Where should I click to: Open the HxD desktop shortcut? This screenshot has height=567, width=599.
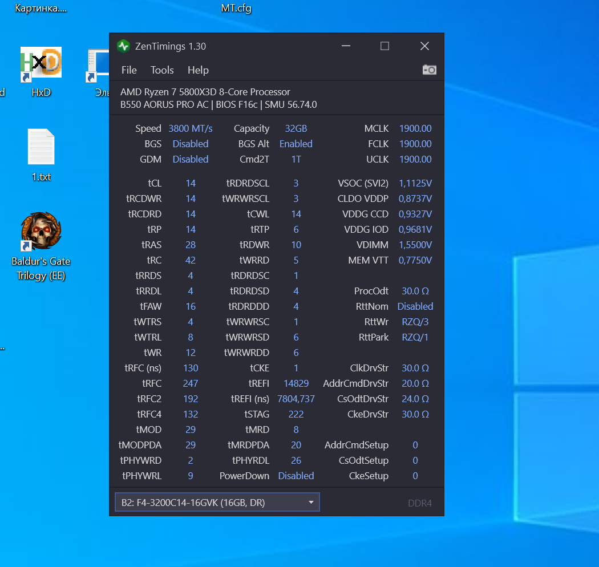41,71
